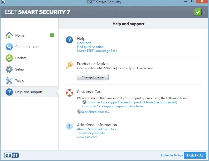Click the Change License button
The height and width of the screenshot is (161, 209).
click(93, 77)
